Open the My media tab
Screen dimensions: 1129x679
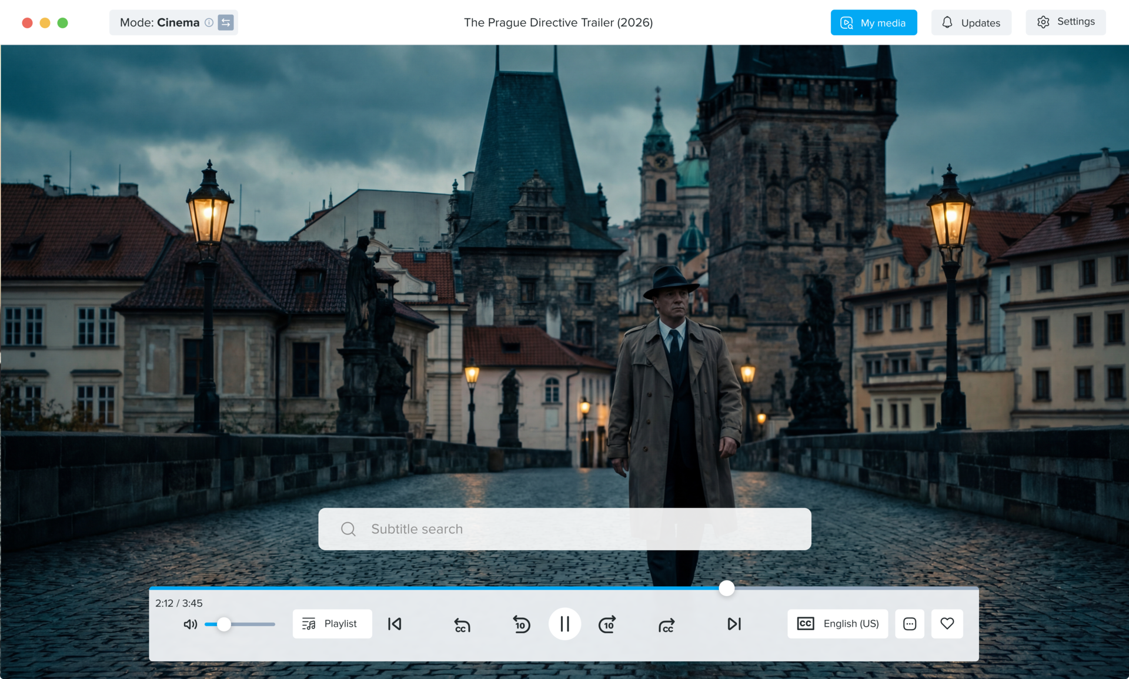click(x=873, y=23)
